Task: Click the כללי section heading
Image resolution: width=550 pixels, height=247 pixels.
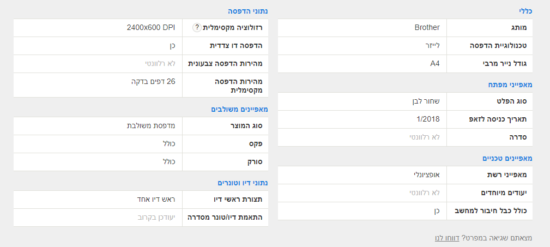Action: [524, 11]
